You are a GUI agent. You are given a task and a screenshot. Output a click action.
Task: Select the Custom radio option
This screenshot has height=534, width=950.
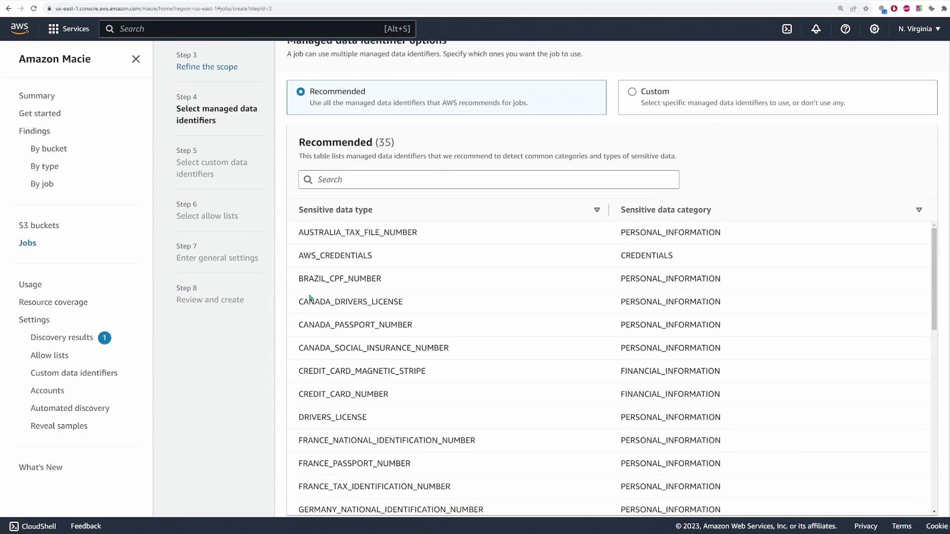pos(632,91)
